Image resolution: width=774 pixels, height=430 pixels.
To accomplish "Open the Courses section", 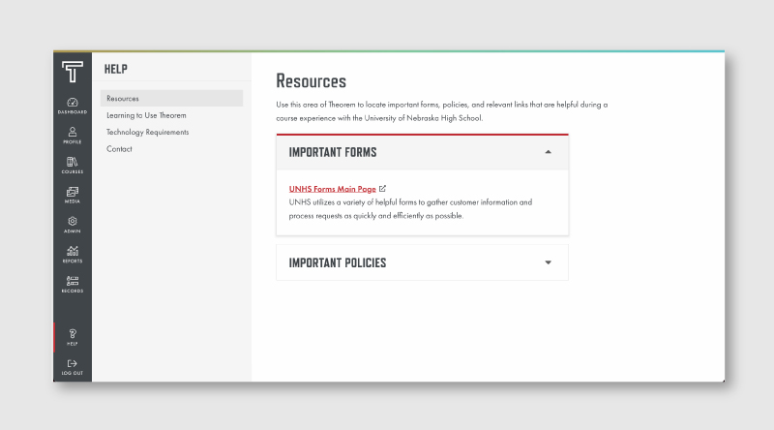I will (x=72, y=165).
